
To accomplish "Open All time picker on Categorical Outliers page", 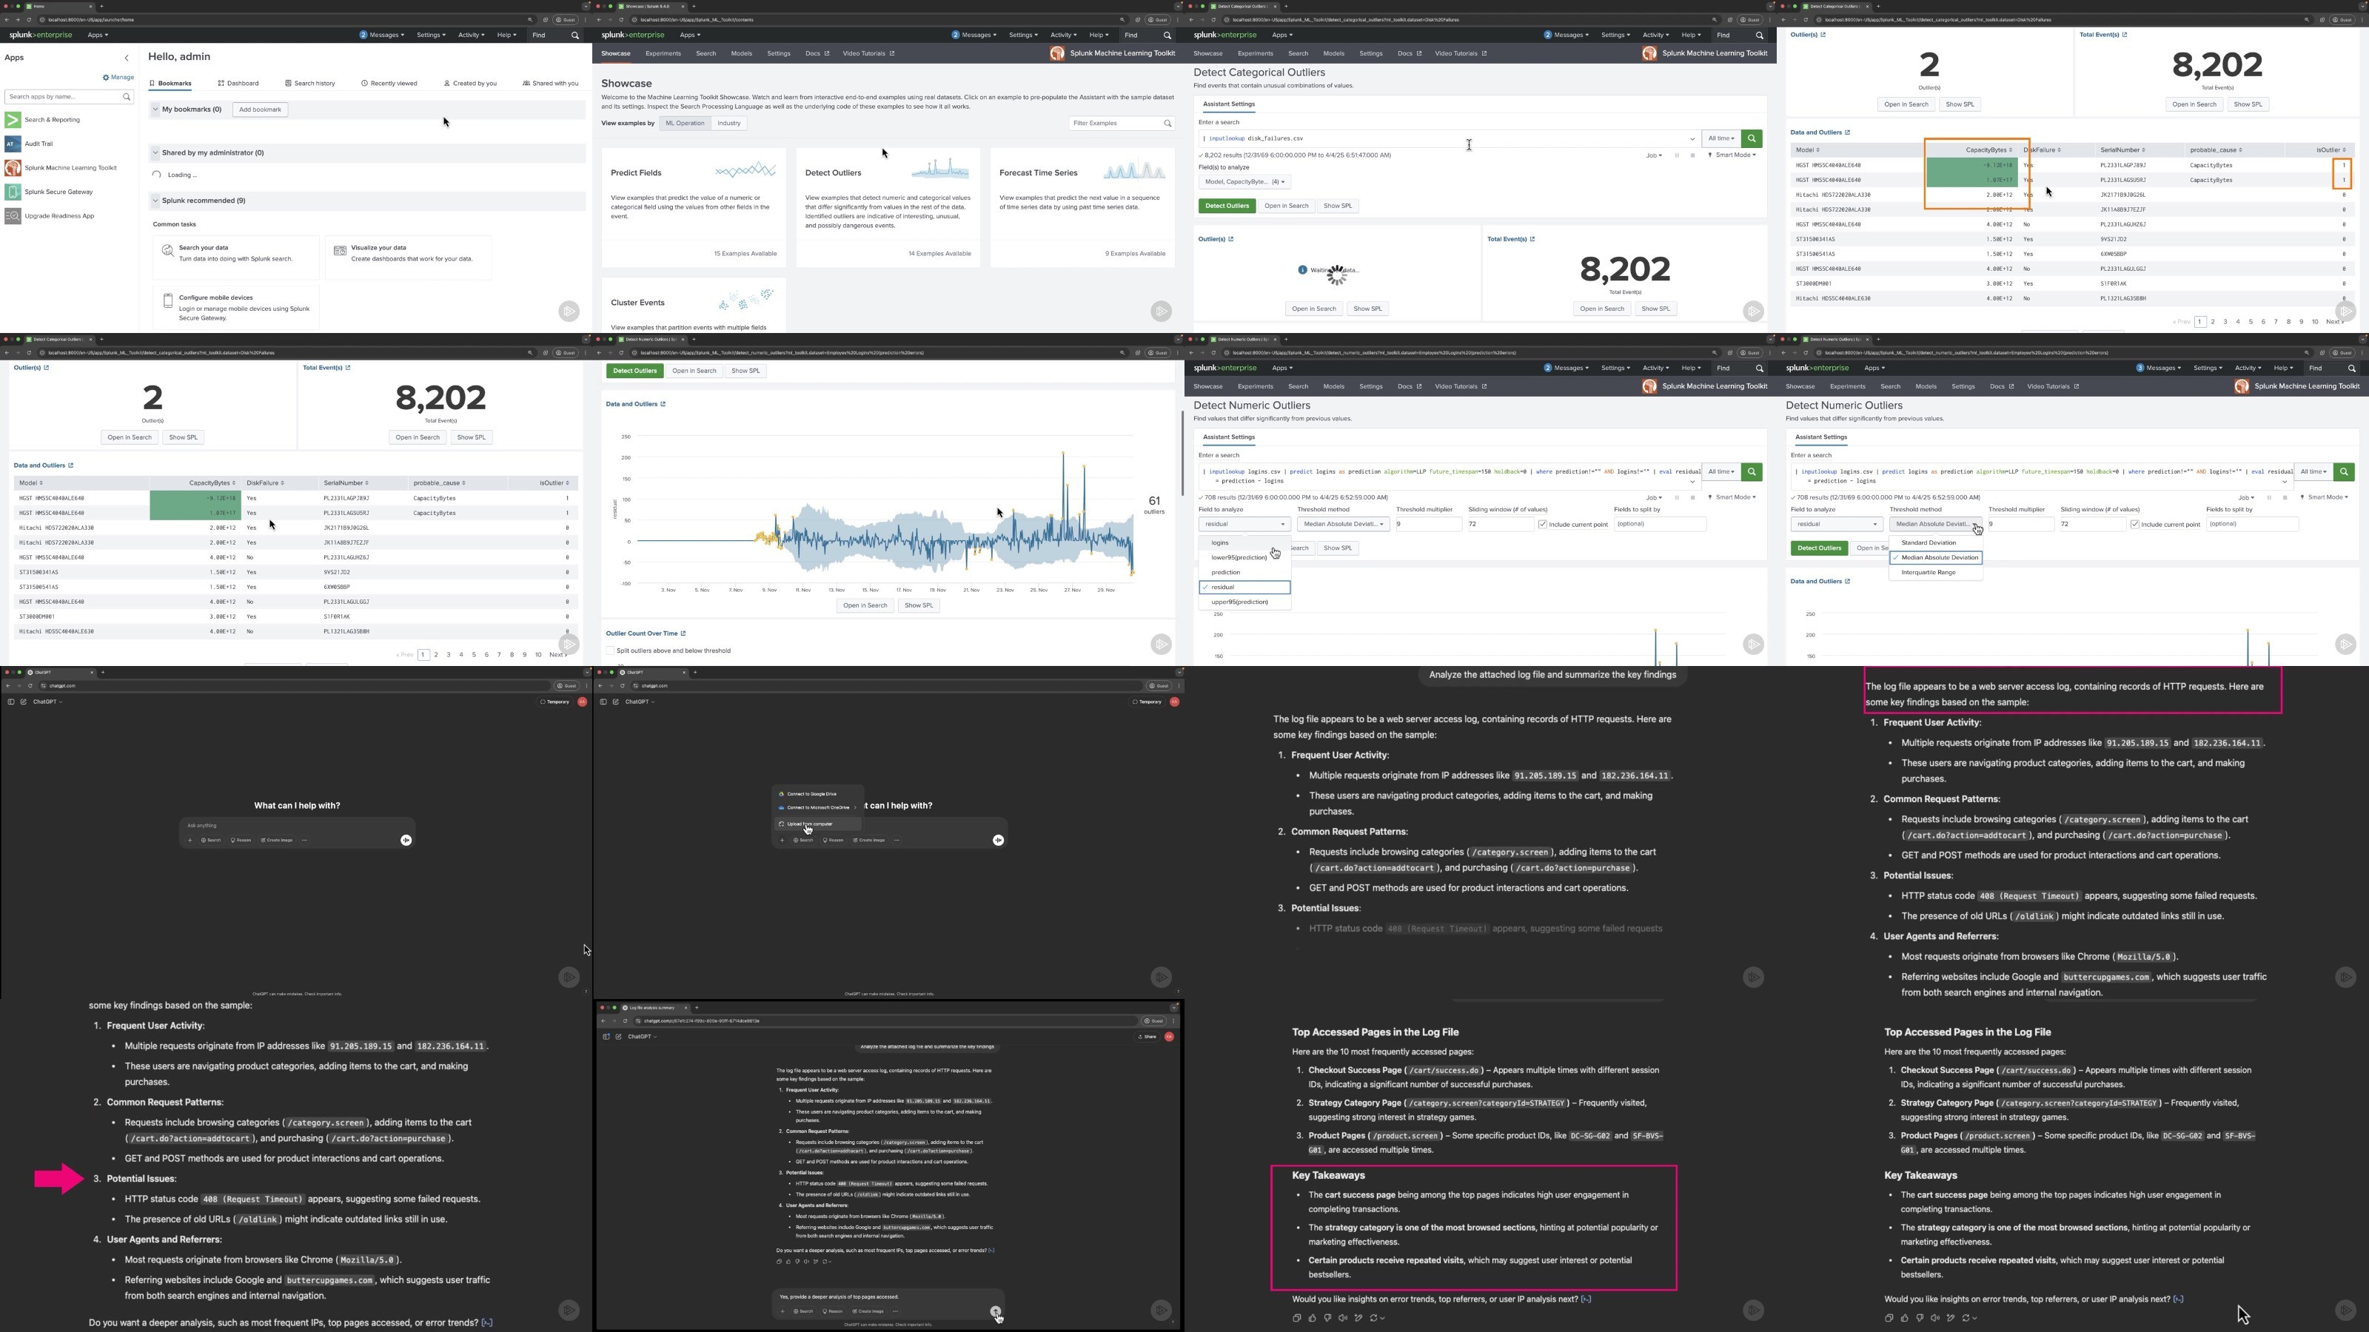I will coord(1720,139).
